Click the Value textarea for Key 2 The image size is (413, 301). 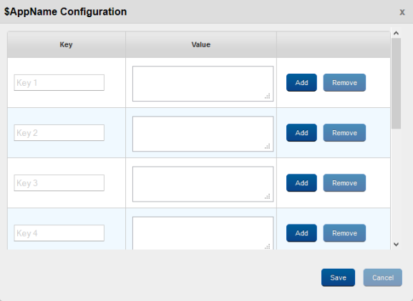[203, 134]
